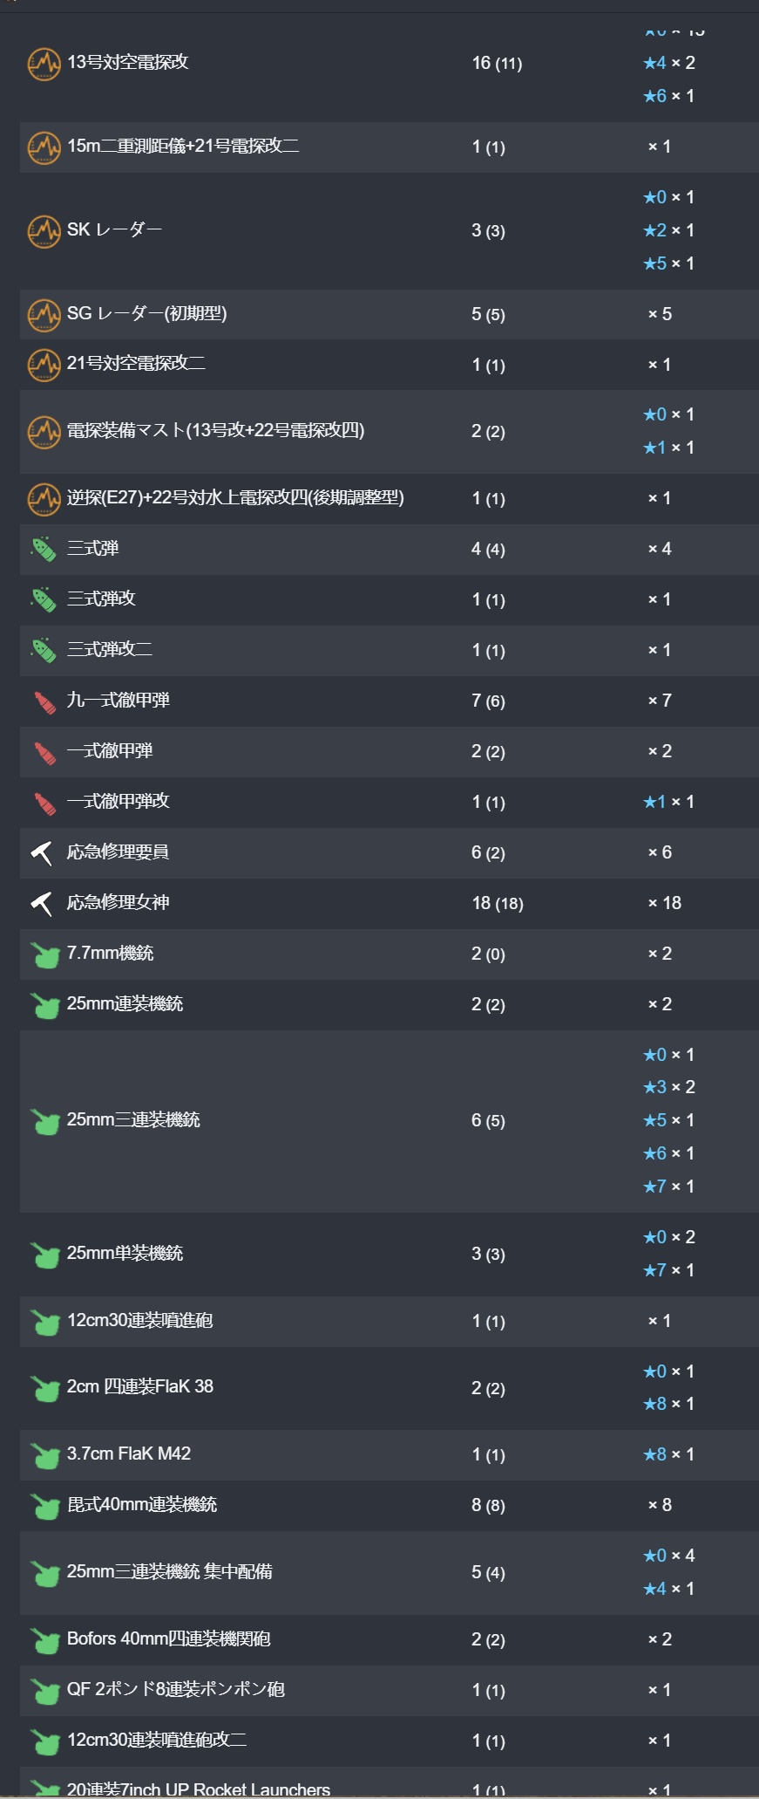The image size is (759, 1799).
Task: Click the red shell icon for 一式徹甲弾改
Action: [44, 803]
